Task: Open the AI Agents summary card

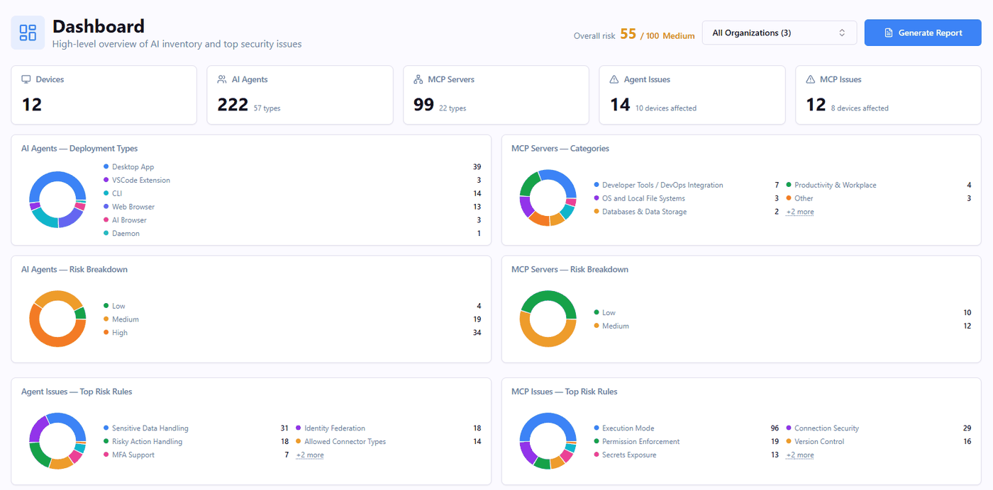Action: point(300,95)
